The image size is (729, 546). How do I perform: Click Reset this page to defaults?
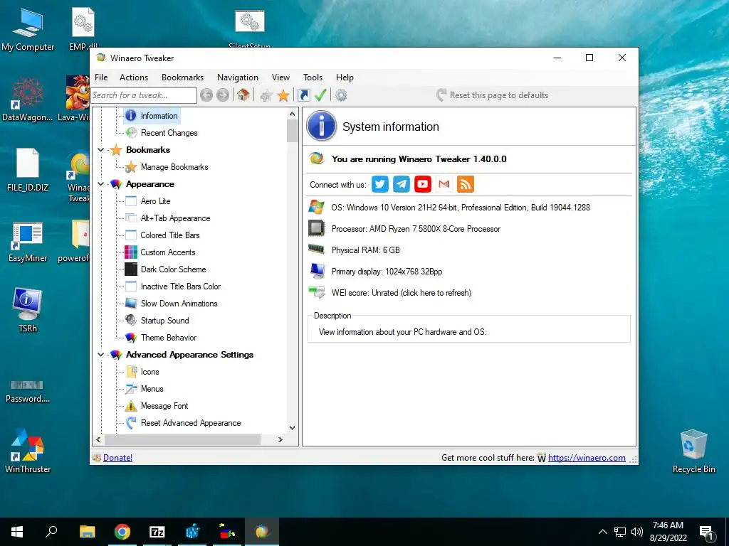[x=493, y=95]
